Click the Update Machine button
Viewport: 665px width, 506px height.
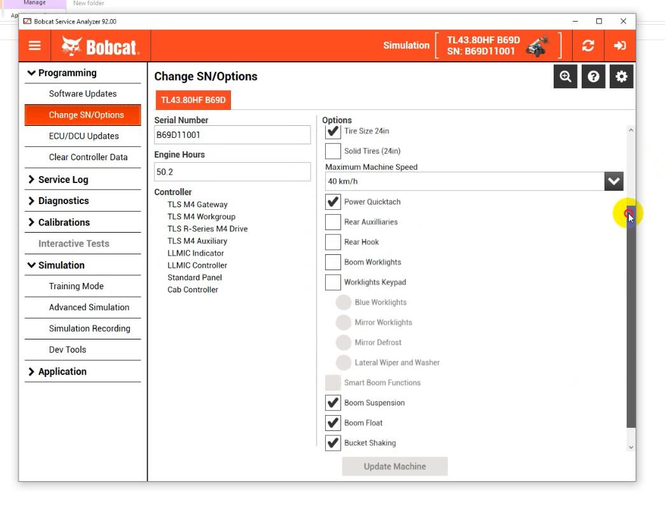coord(395,466)
